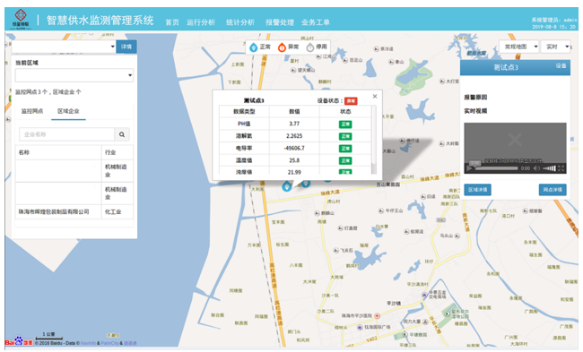583x352 pixels.
Task: Expand the 当前区域 dropdown
Action: click(x=74, y=75)
